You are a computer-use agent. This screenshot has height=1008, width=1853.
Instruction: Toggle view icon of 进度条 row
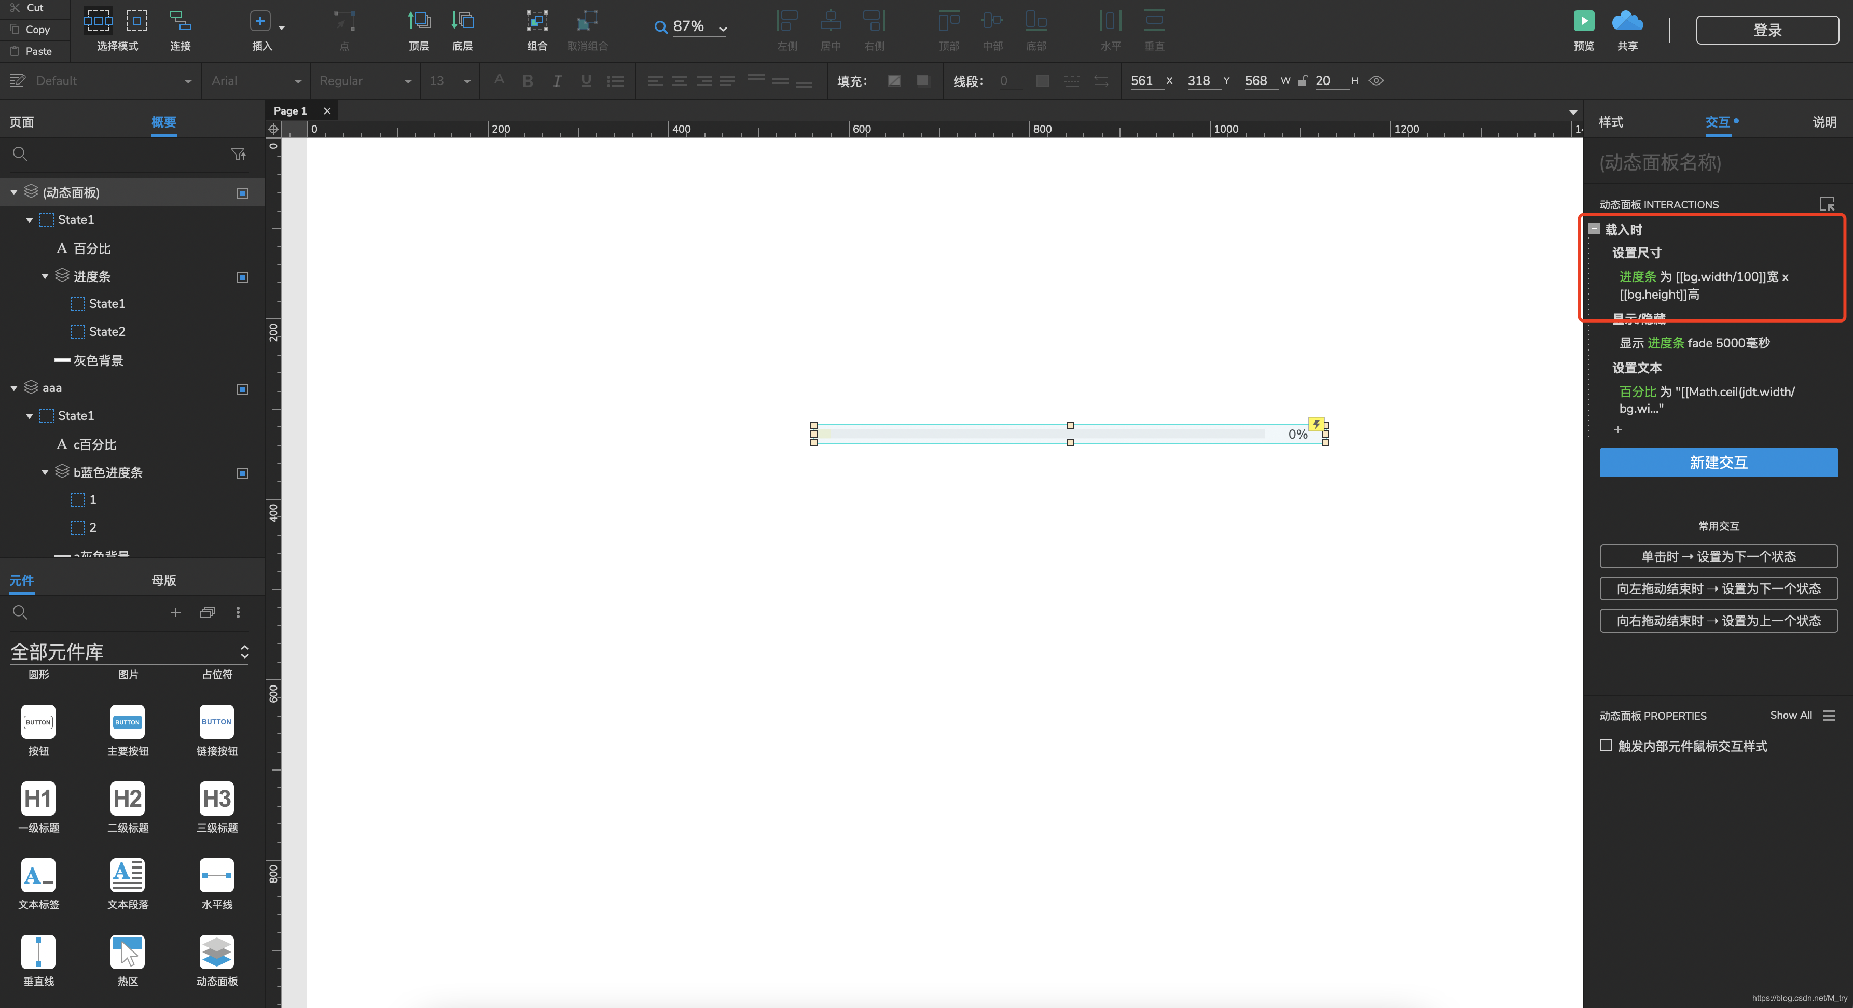point(242,277)
